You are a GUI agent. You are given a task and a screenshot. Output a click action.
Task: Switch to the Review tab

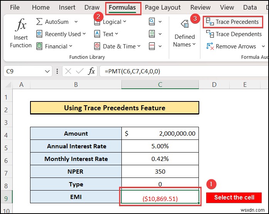coord(200,7)
